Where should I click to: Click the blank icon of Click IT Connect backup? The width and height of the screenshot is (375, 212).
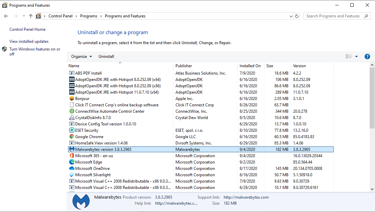click(72, 105)
